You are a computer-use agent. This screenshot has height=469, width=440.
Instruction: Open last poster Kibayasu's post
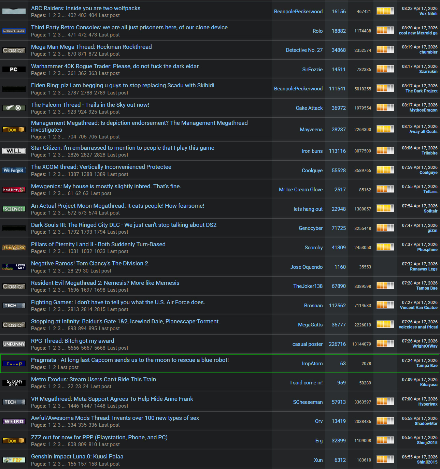click(x=429, y=385)
